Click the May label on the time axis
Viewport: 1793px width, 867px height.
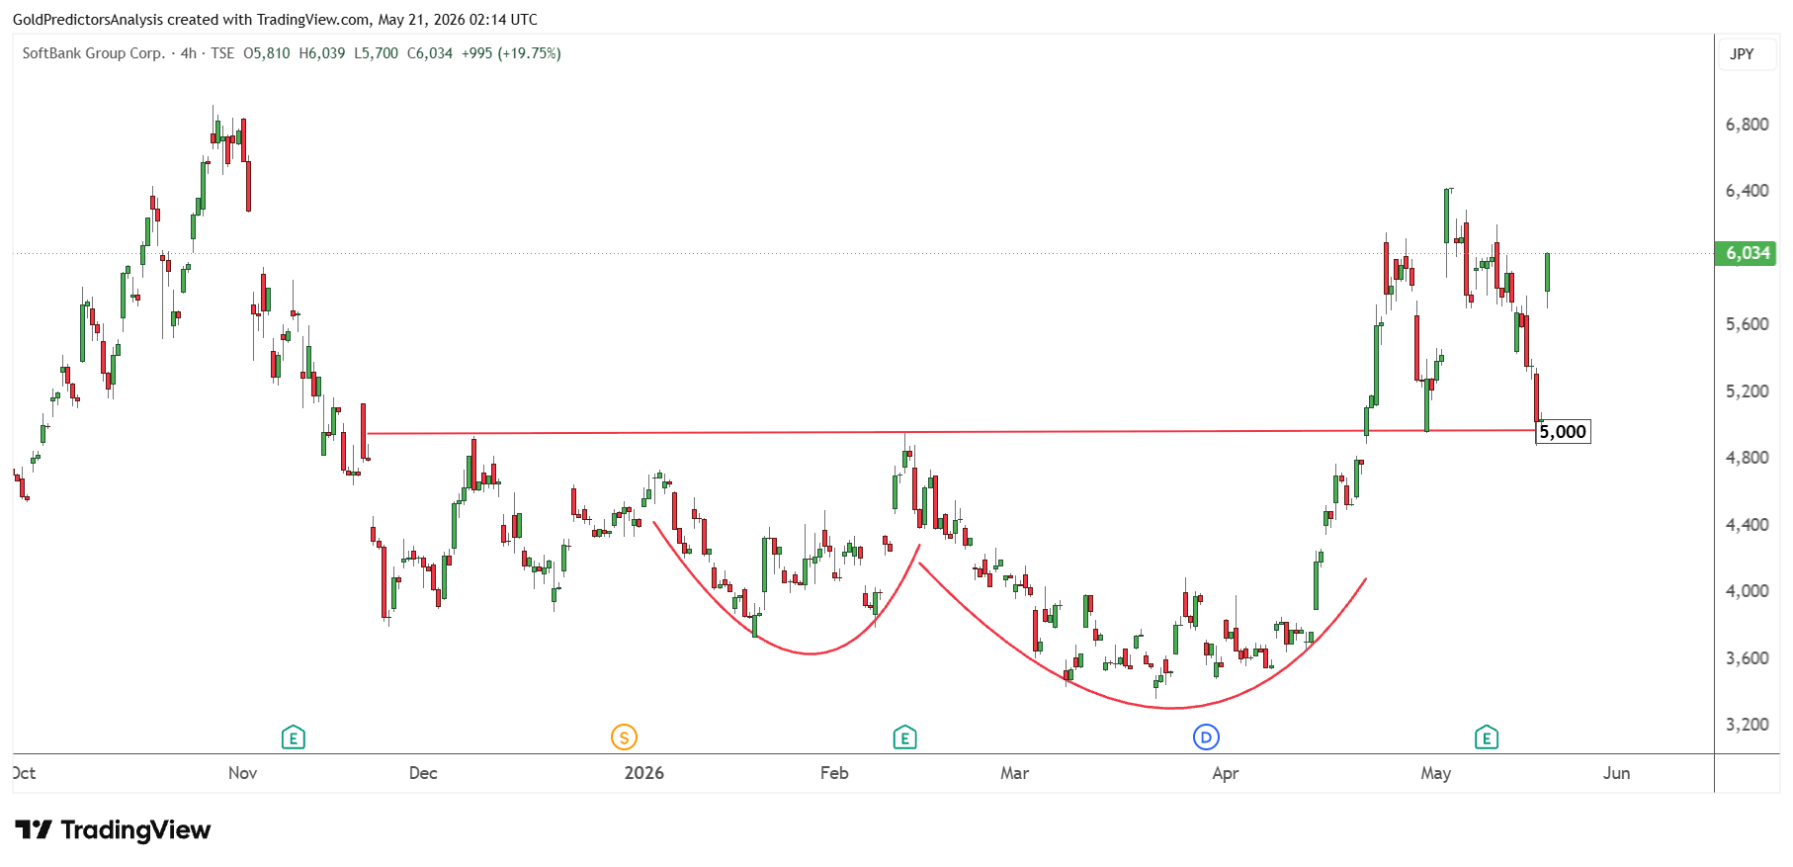[x=1435, y=773]
